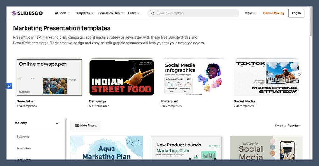The image size is (319, 166).
Task: Open the TikTok Marketing Strategy thumbnail
Action: (266, 77)
